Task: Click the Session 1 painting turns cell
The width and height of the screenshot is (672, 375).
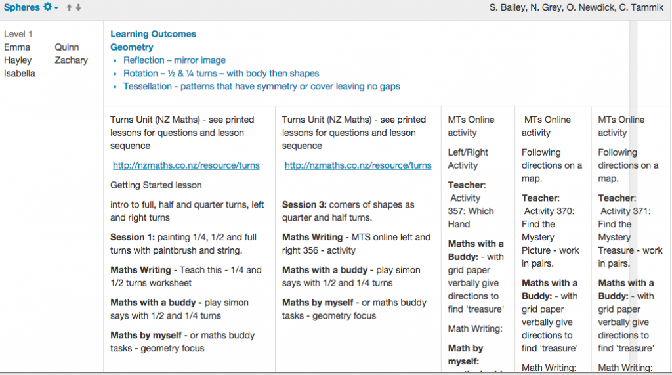Action: coord(184,244)
